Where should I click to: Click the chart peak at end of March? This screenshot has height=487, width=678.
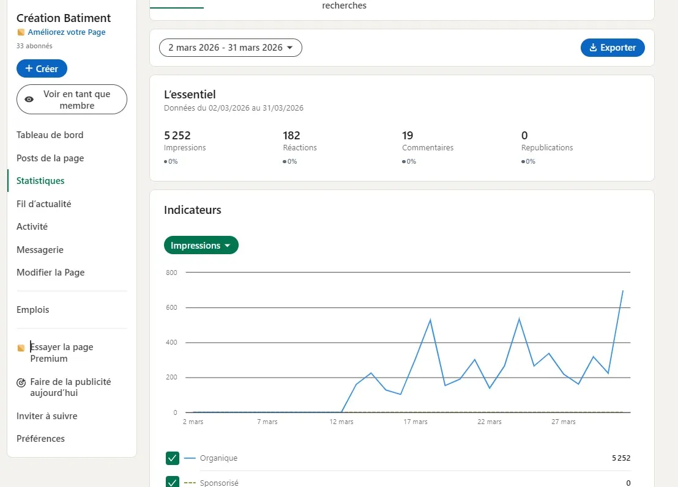click(x=622, y=291)
